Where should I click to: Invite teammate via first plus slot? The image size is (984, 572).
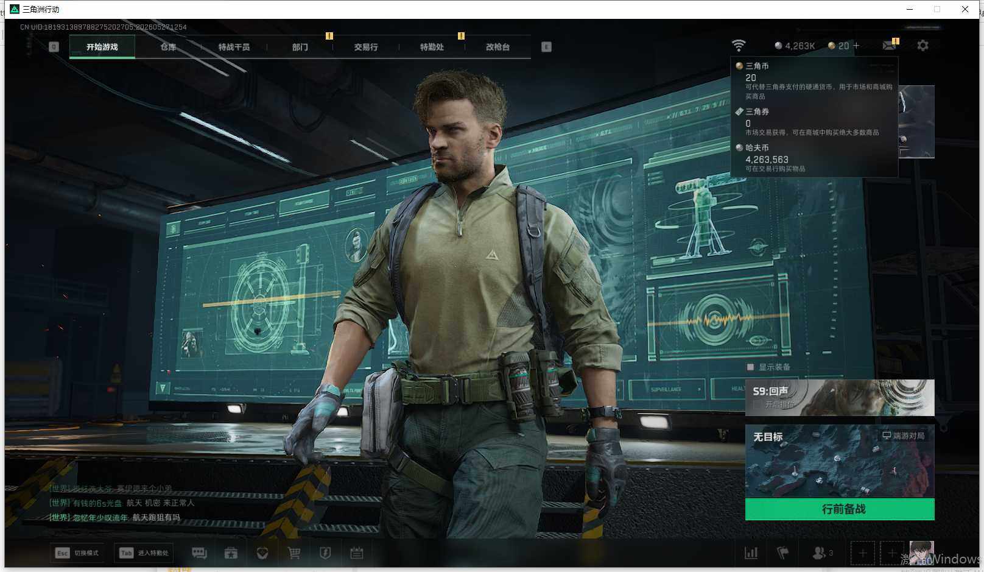pos(863,553)
